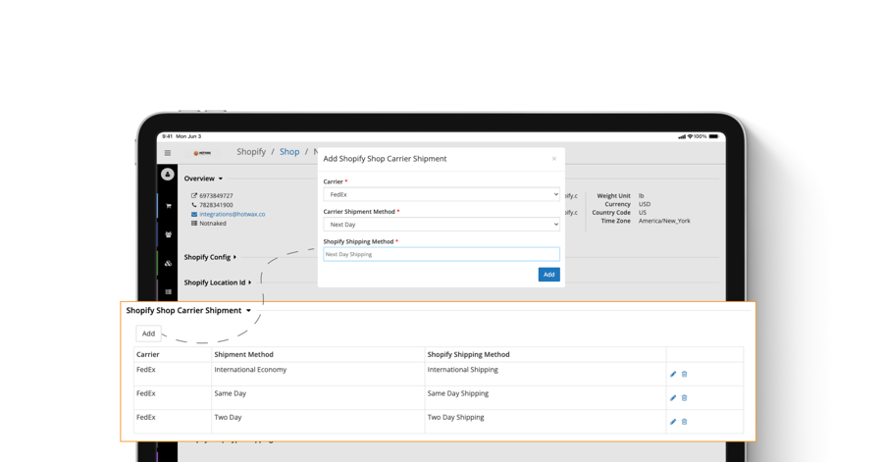
Task: Expand the Shopify Config section
Action: click(210, 257)
